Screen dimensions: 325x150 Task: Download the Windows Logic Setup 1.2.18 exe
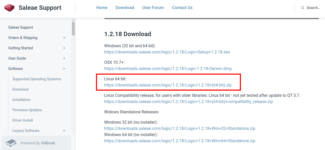click(167, 52)
